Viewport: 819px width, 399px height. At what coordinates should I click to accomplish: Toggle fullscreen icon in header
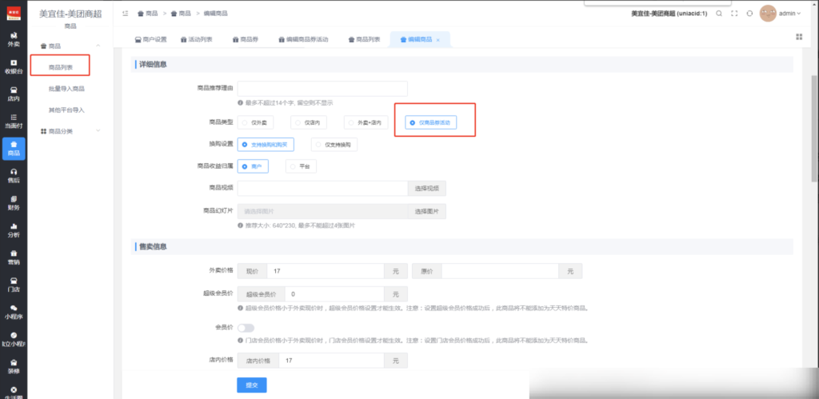[734, 14]
